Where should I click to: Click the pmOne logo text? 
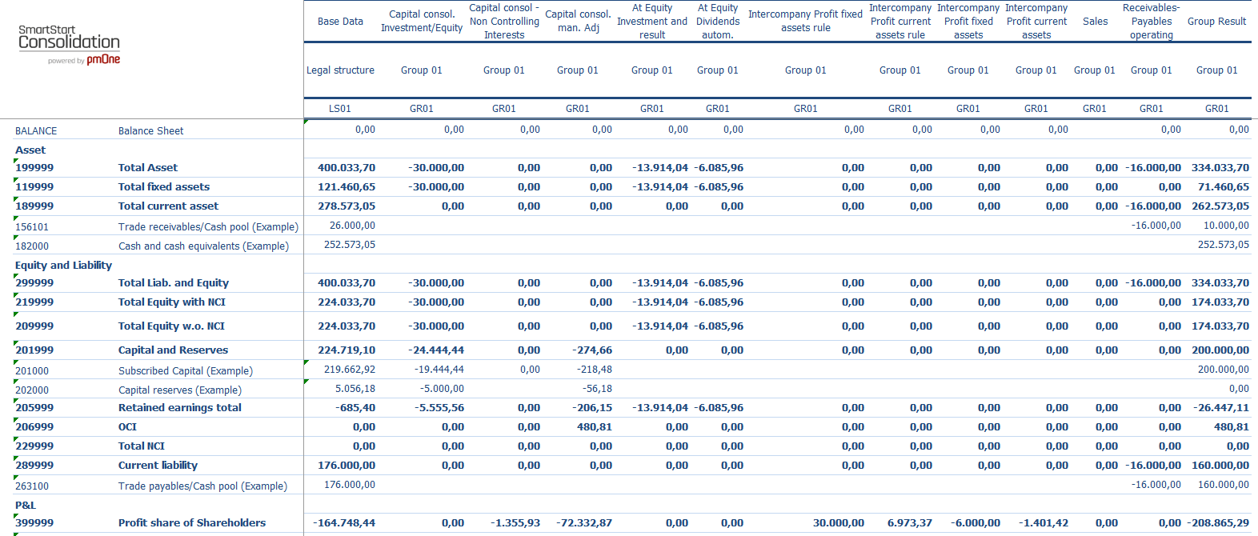tap(103, 60)
